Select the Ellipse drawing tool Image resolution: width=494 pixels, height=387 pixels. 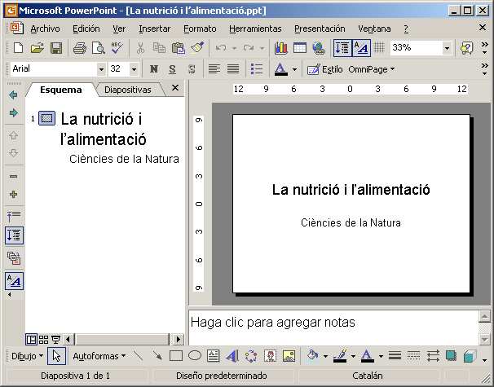pos(195,356)
